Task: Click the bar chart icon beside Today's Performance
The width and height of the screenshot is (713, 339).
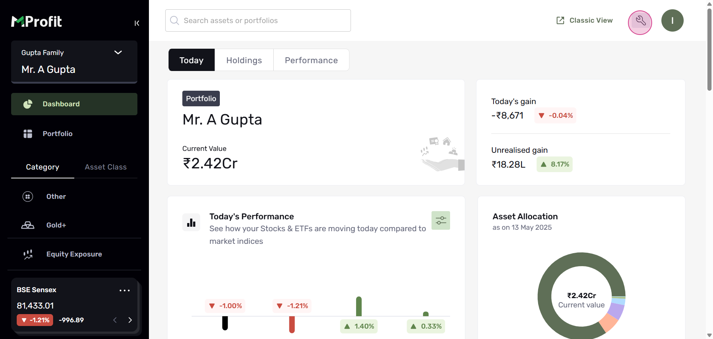Action: click(191, 222)
